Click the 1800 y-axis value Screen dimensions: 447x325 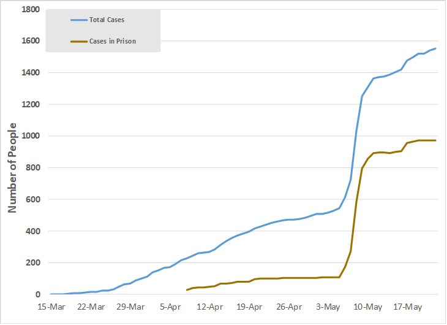point(31,9)
